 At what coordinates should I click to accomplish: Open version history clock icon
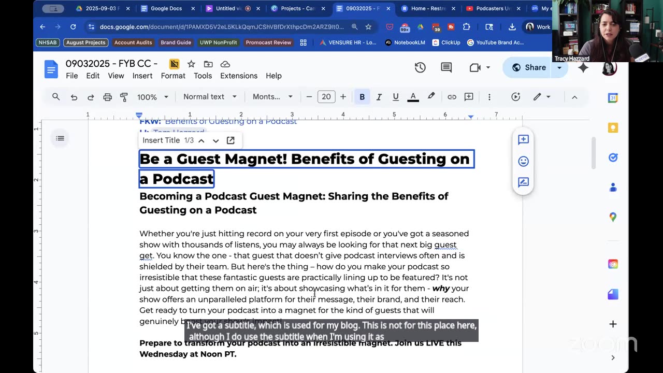click(420, 67)
